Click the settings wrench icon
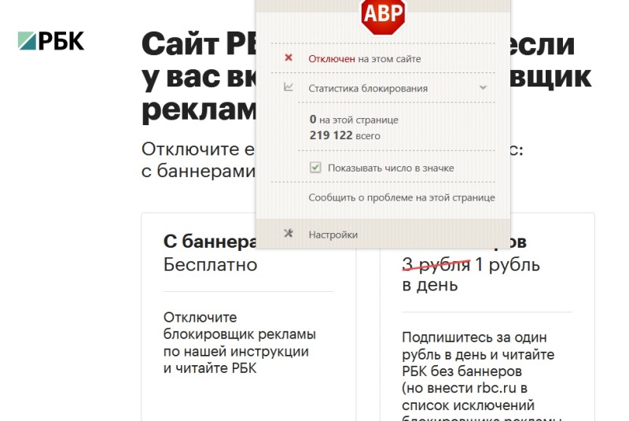Image resolution: width=629 pixels, height=421 pixels. pos(289,233)
